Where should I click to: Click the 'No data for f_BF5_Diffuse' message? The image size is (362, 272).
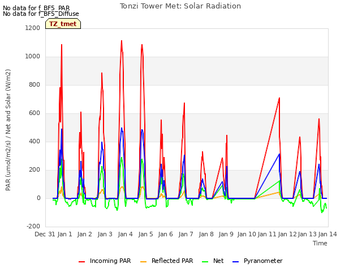(41, 14)
